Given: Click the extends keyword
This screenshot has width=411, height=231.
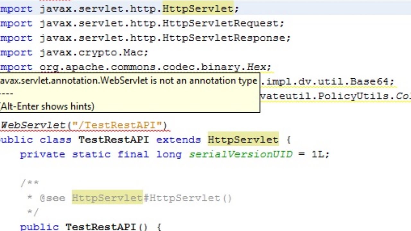Looking at the screenshot, I should pos(179,140).
